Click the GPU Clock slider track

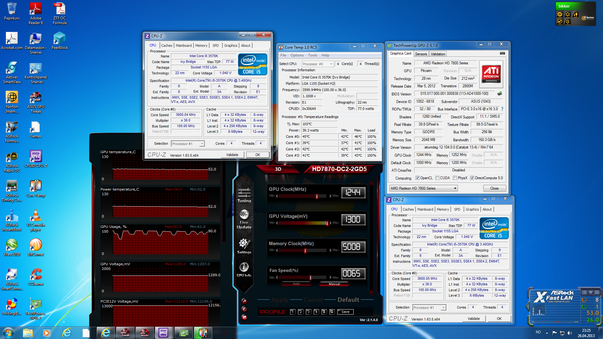point(303,196)
